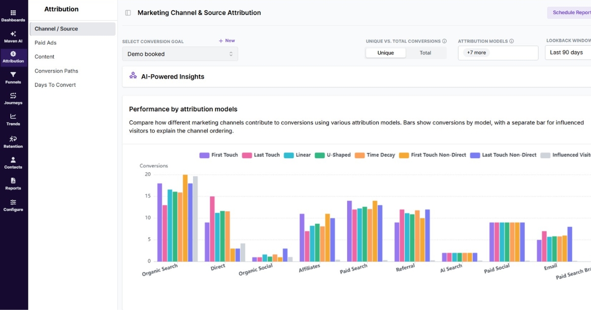Collapse the sidebar panel toggle icon
The width and height of the screenshot is (591, 310).
pos(128,13)
